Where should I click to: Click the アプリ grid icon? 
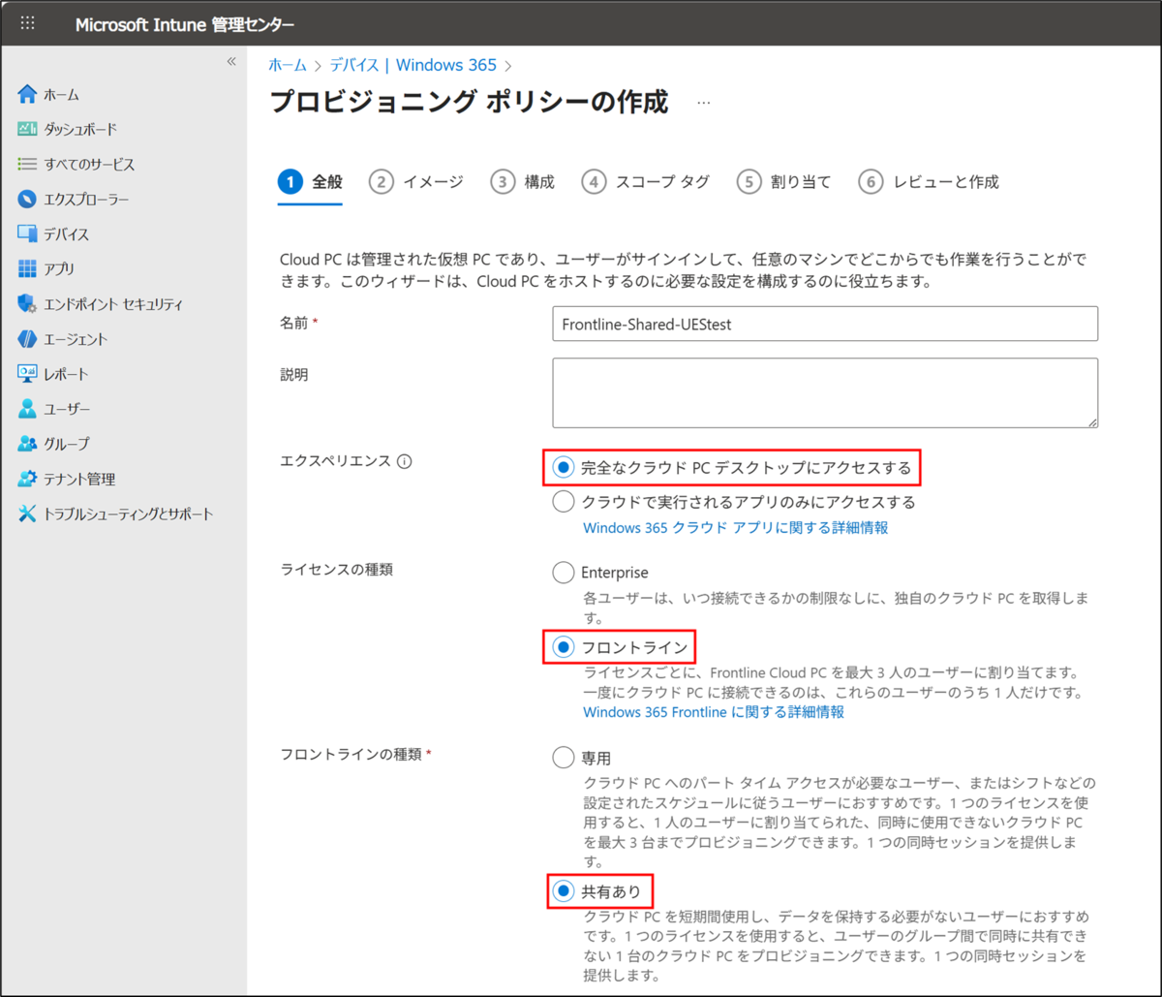27,268
